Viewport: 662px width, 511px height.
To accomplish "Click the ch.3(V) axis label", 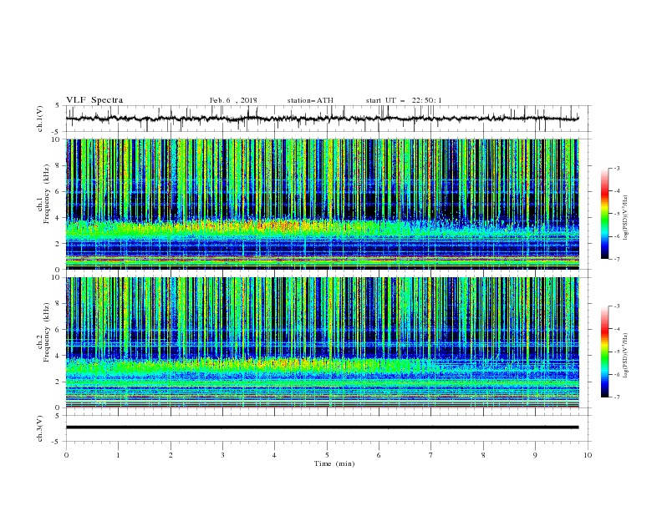I will pos(40,428).
